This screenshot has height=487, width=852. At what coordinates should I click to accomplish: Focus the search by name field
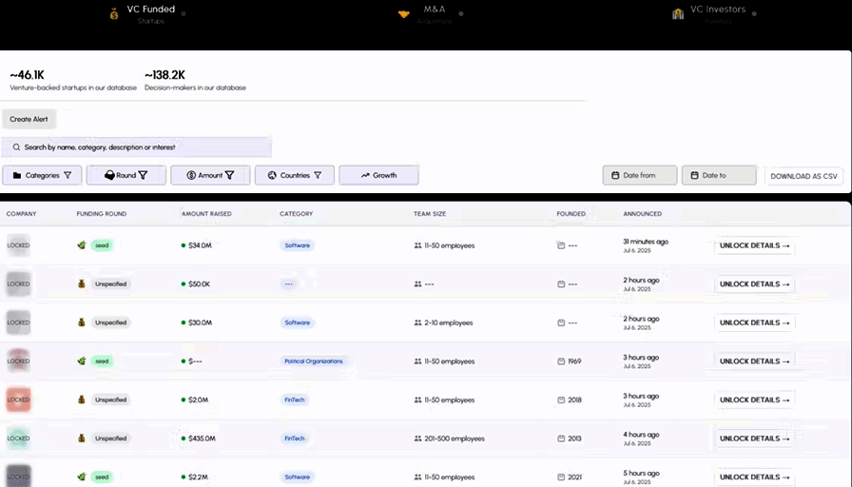click(x=136, y=147)
